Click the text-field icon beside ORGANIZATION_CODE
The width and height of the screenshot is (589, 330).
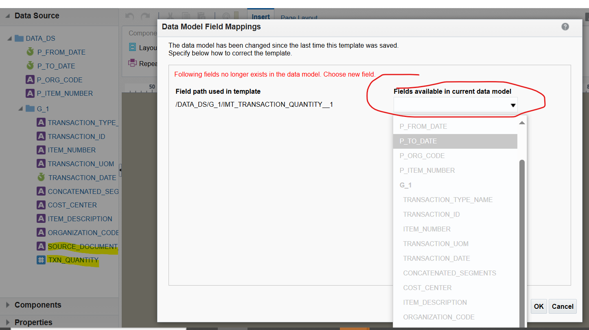pyautogui.click(x=41, y=232)
